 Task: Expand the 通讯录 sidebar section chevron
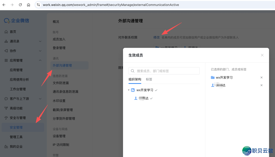tap(40, 41)
